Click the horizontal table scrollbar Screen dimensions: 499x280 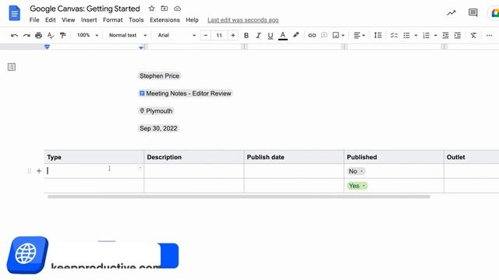point(239,197)
